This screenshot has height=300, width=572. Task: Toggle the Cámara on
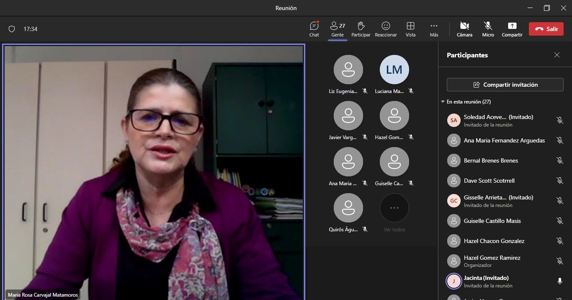(464, 28)
